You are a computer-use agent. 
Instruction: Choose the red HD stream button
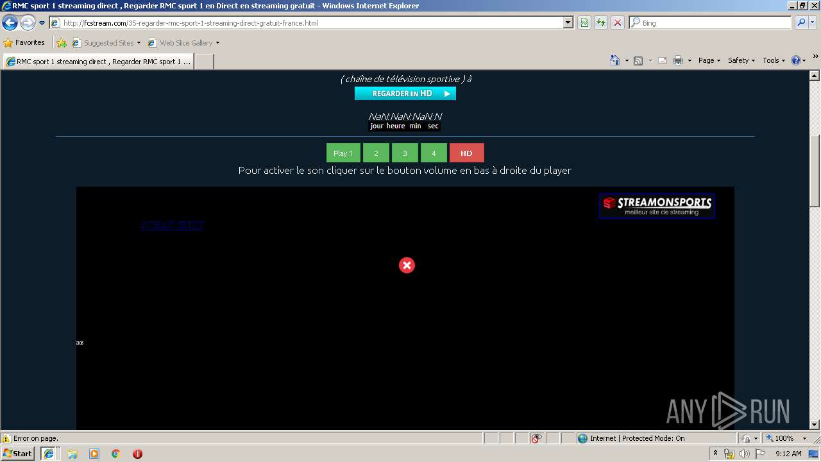(x=467, y=153)
